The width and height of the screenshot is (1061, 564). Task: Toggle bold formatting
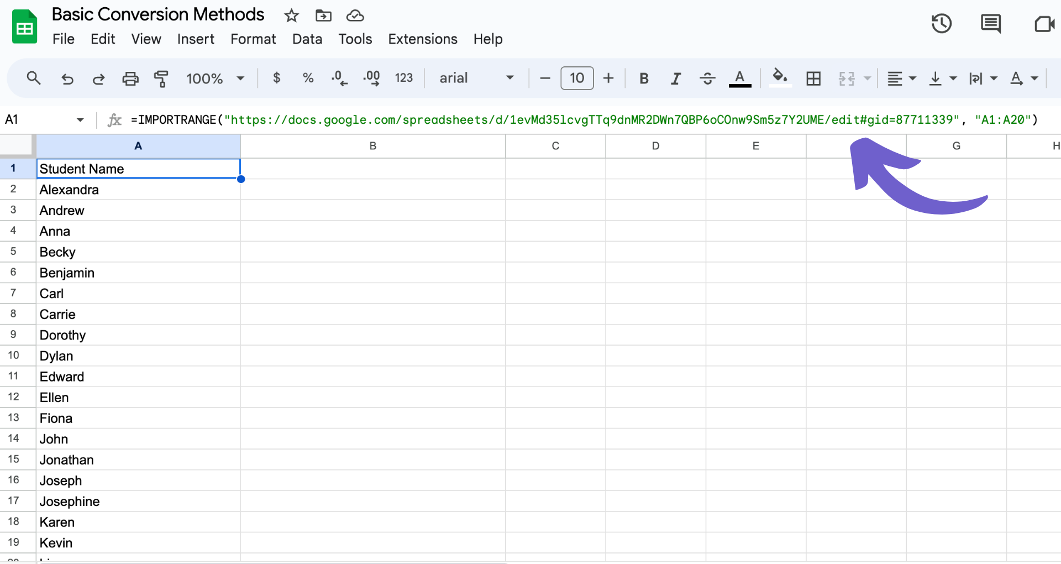[x=643, y=78]
